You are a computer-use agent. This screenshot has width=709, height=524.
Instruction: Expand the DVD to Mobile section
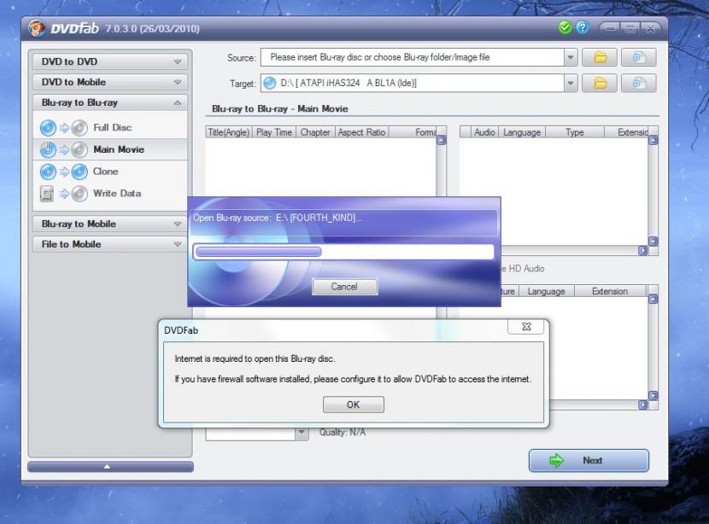click(110, 82)
